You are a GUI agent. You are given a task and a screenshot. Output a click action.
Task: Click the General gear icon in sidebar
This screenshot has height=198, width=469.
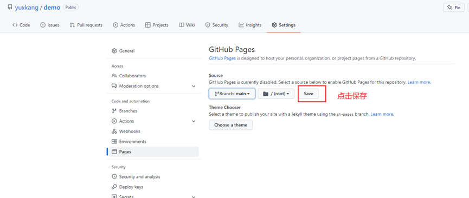coord(114,51)
